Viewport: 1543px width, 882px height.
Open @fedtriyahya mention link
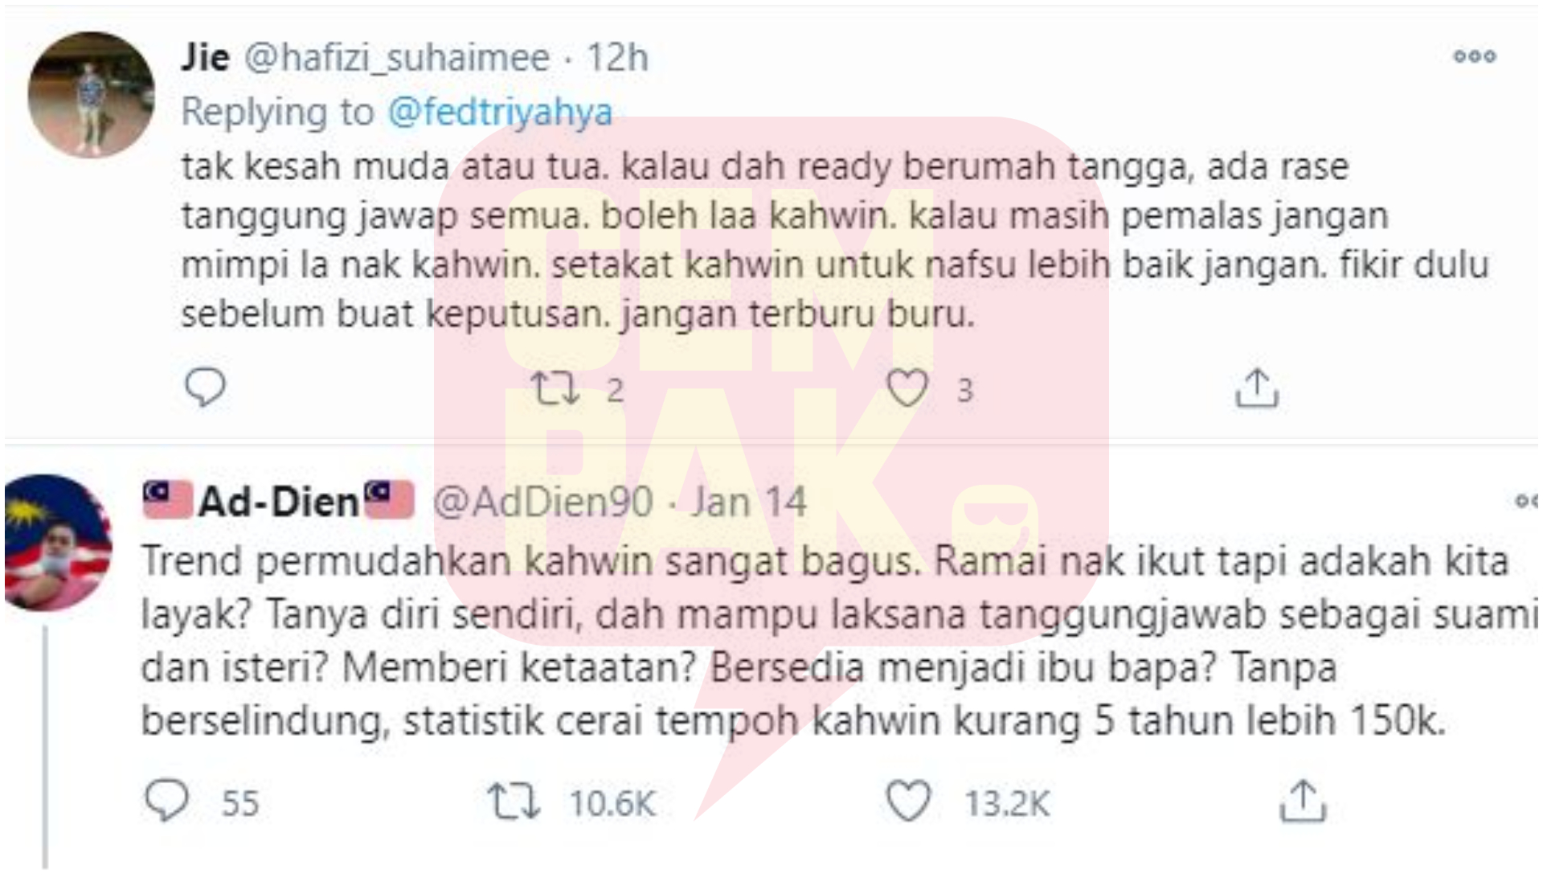500,112
